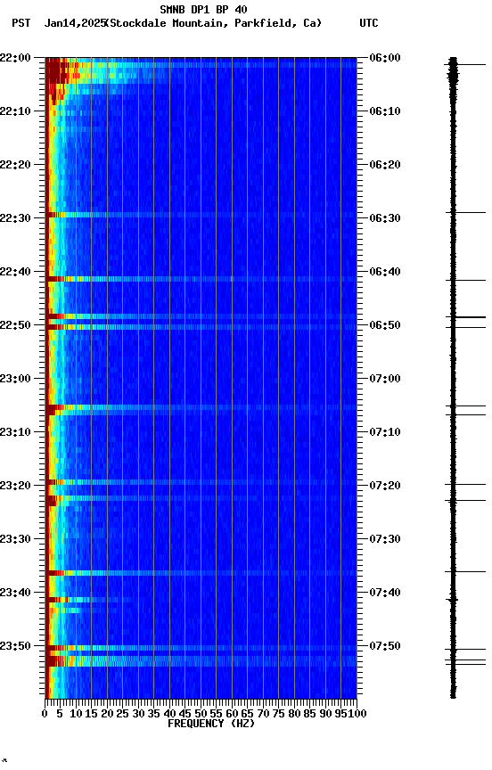Click the "06:30" UTC time label
The image size is (492, 770).
(x=385, y=218)
